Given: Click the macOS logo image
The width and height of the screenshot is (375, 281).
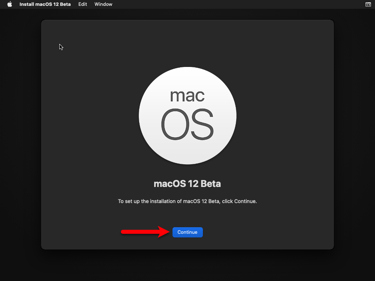Looking at the screenshot, I should pyautogui.click(x=187, y=116).
